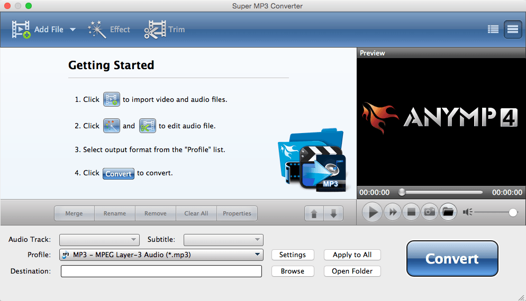Image resolution: width=526 pixels, height=301 pixels.
Task: Open the Subtitle dropdown
Action: pos(223,240)
